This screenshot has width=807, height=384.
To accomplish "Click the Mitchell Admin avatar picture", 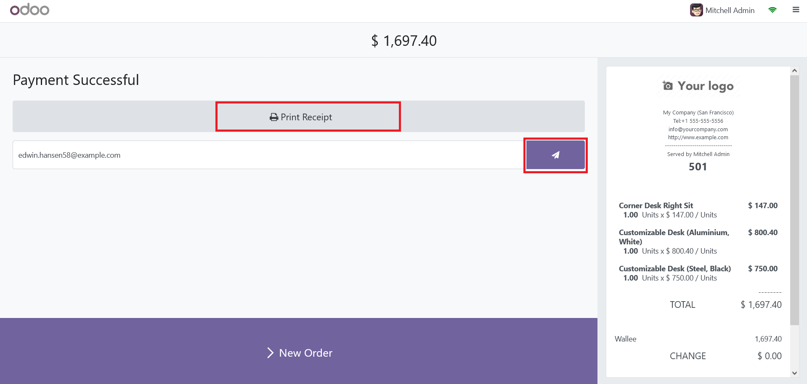I will (696, 10).
